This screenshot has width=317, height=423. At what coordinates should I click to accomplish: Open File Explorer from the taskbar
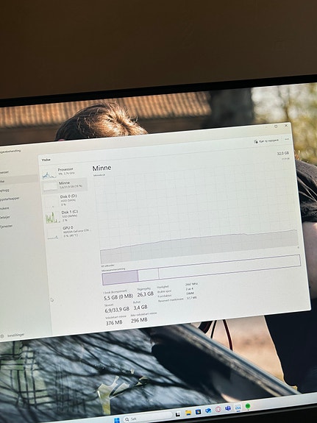(x=188, y=413)
